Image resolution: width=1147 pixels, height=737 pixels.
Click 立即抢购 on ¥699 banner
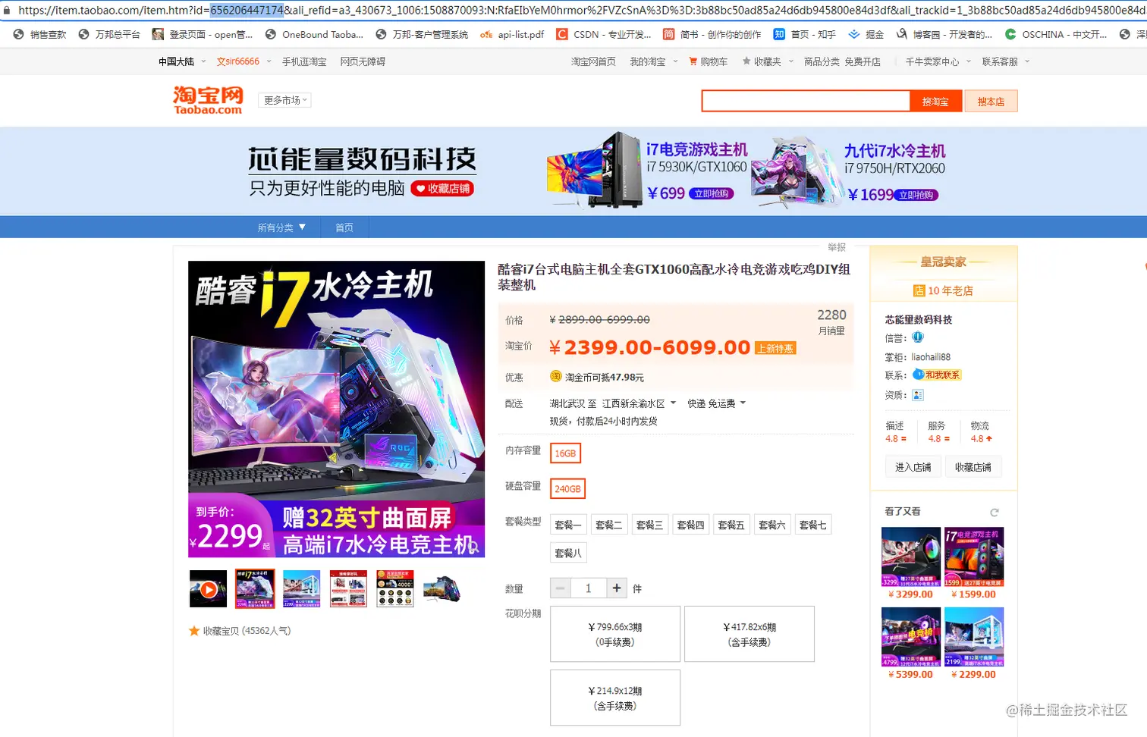coord(712,193)
